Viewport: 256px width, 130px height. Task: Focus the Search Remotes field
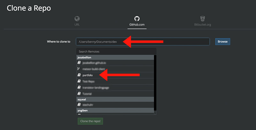pyautogui.click(x=116, y=51)
